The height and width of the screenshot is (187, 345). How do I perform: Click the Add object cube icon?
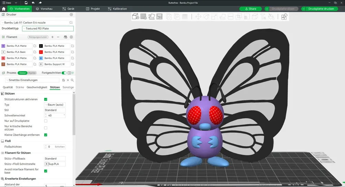pos(135,17)
